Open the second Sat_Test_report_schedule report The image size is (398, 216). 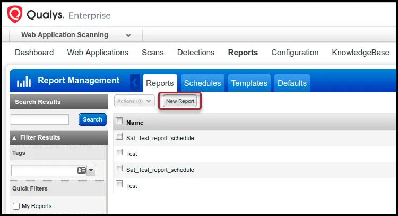160,170
